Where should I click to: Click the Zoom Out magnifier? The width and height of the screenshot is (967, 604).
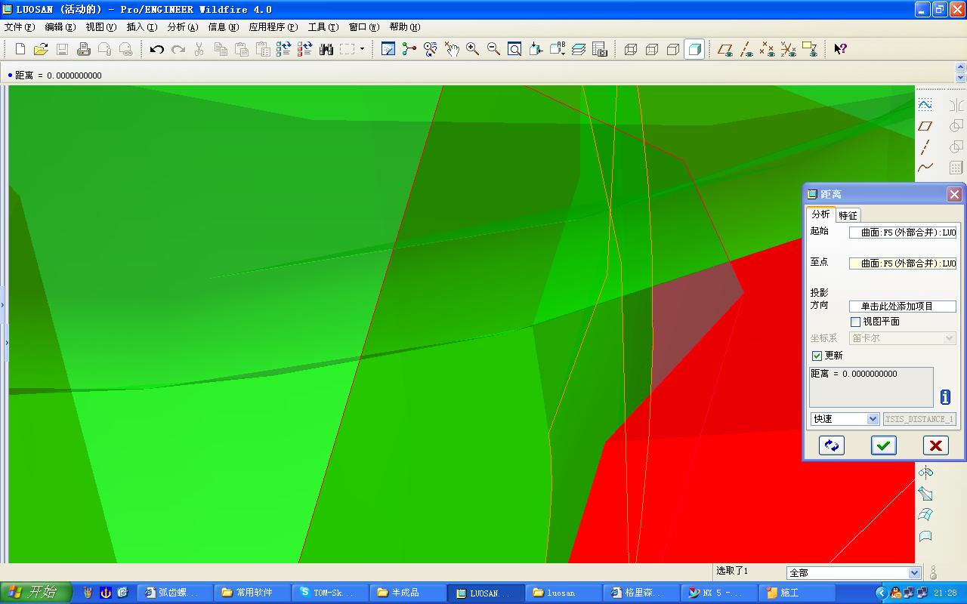pos(494,49)
